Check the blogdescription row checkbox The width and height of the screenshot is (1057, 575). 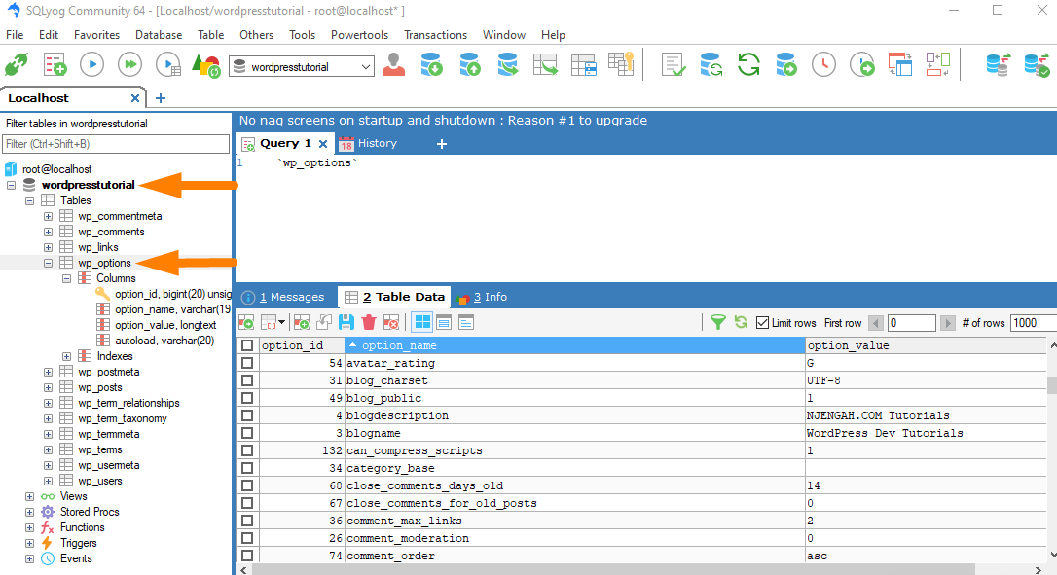coord(247,415)
